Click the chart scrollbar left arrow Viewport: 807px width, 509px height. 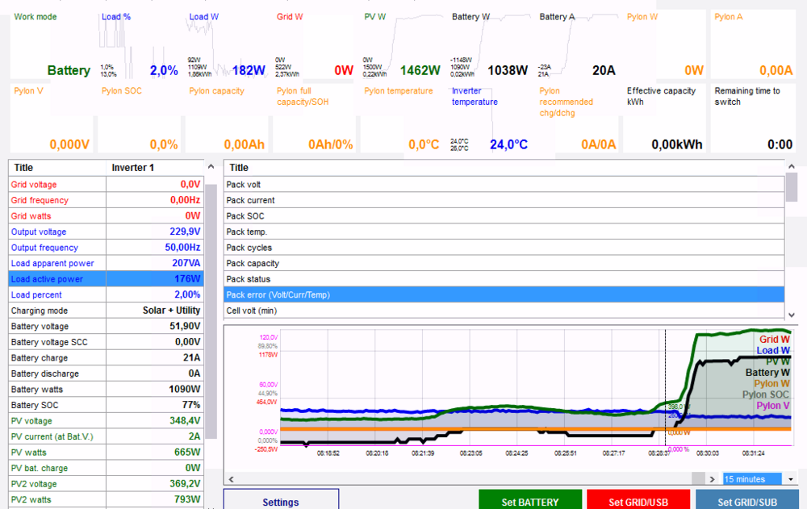coord(232,479)
